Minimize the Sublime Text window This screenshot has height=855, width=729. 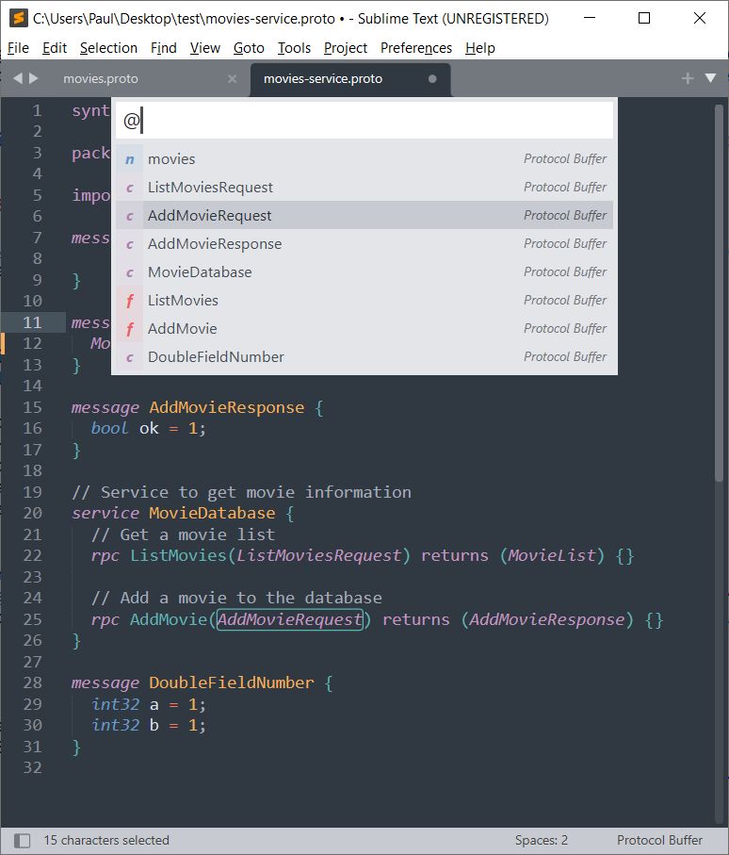tap(589, 18)
